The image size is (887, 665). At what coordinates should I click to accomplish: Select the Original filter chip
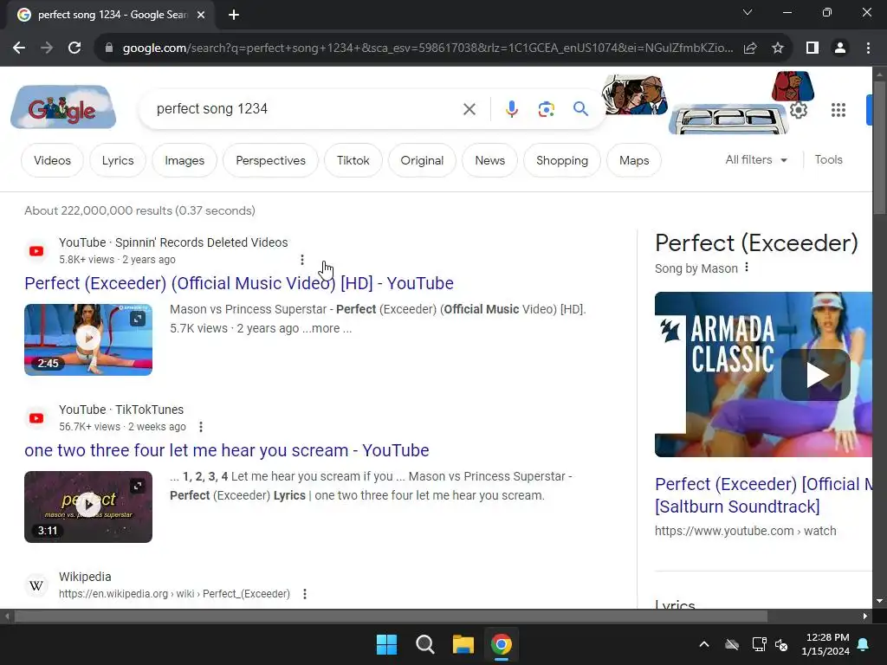point(422,160)
